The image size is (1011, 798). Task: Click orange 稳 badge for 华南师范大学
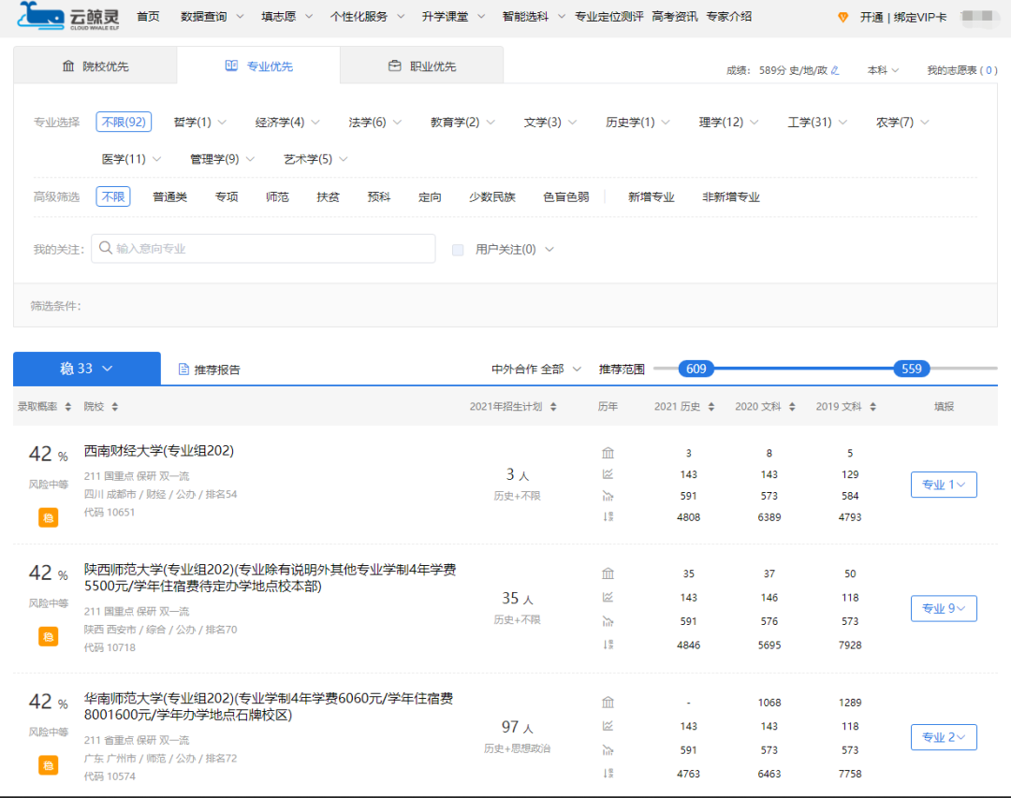pyautogui.click(x=49, y=766)
